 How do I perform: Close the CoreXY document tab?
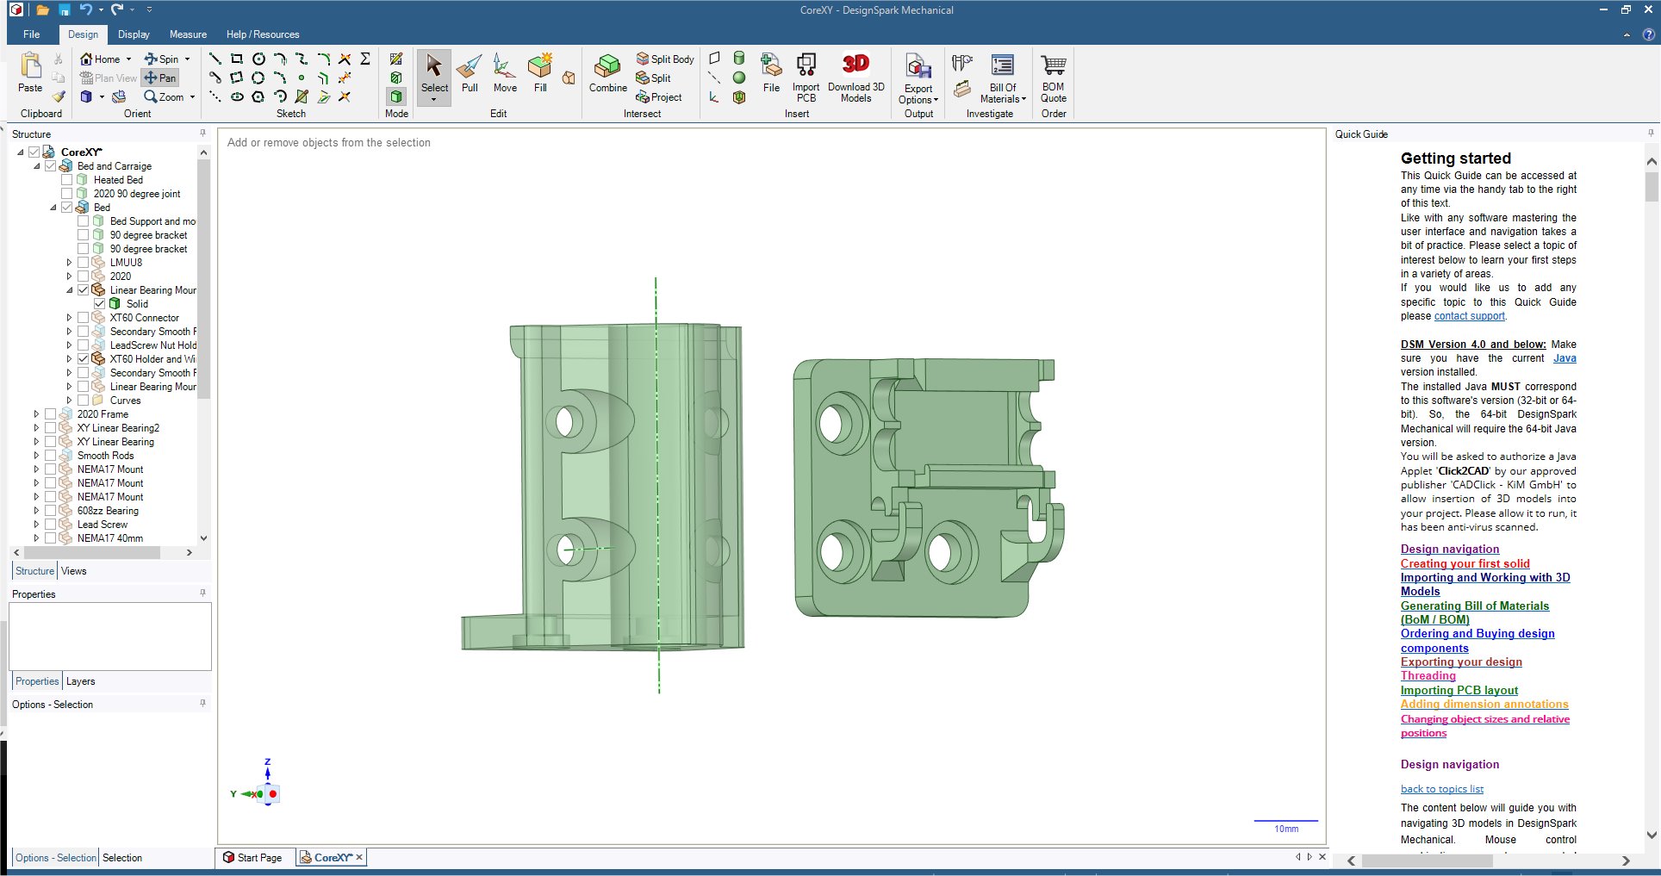tap(359, 857)
